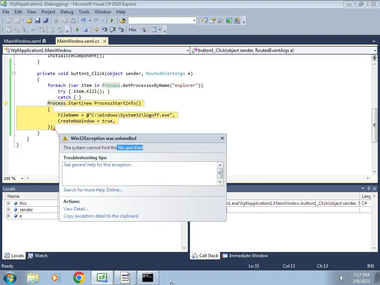Click 'Search for more Help Online...' link
Image resolution: width=380 pixels, height=285 pixels.
click(x=93, y=190)
